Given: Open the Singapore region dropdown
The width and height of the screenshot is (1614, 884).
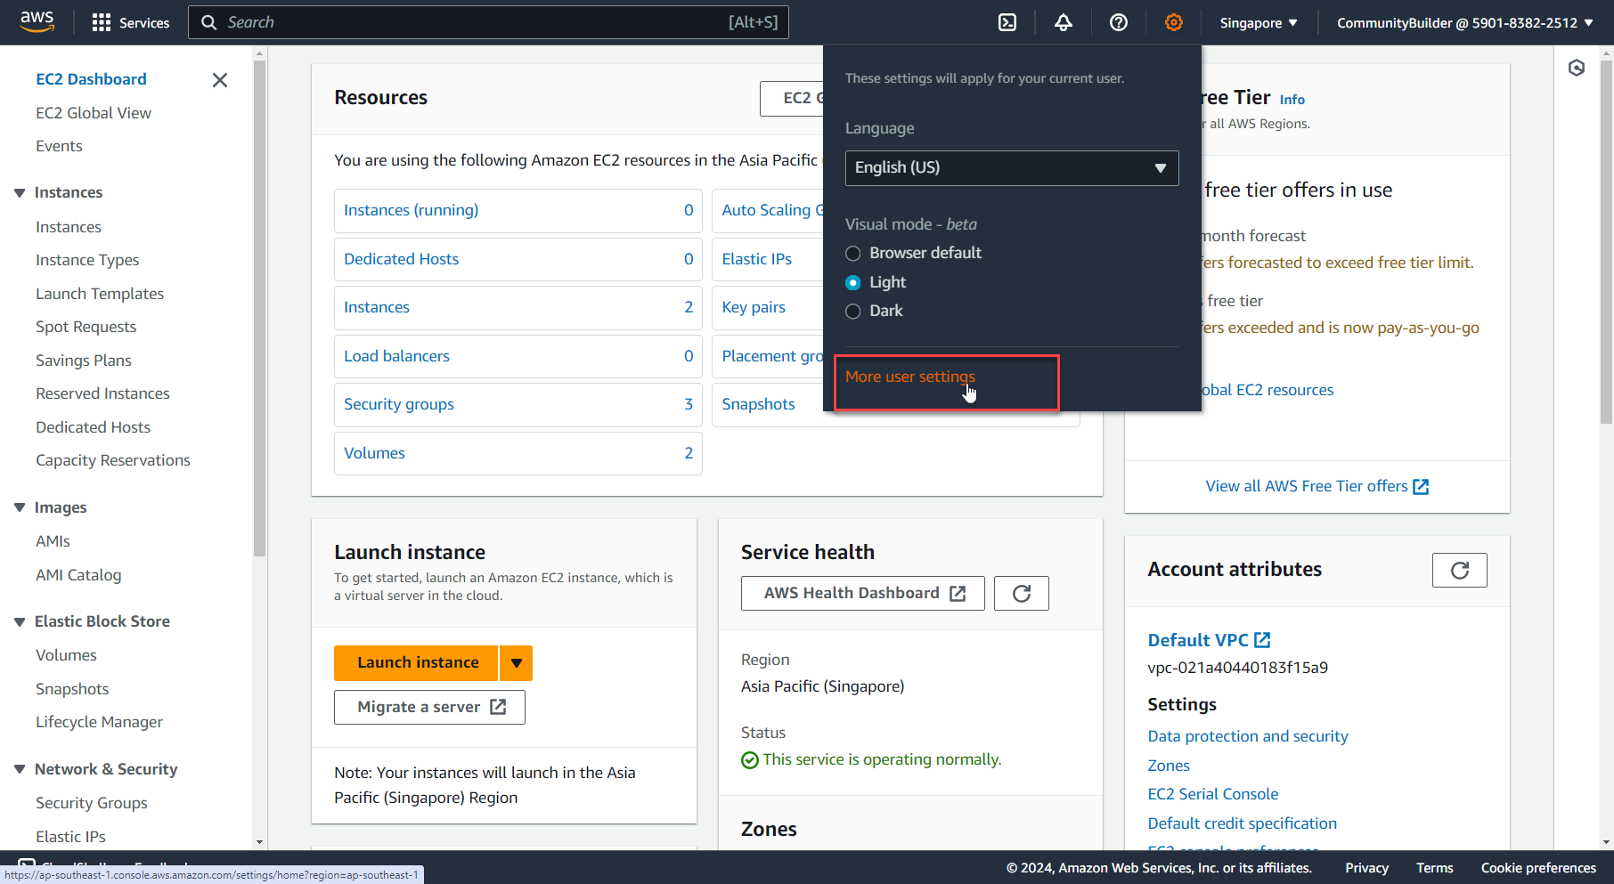Looking at the screenshot, I should click(x=1258, y=22).
